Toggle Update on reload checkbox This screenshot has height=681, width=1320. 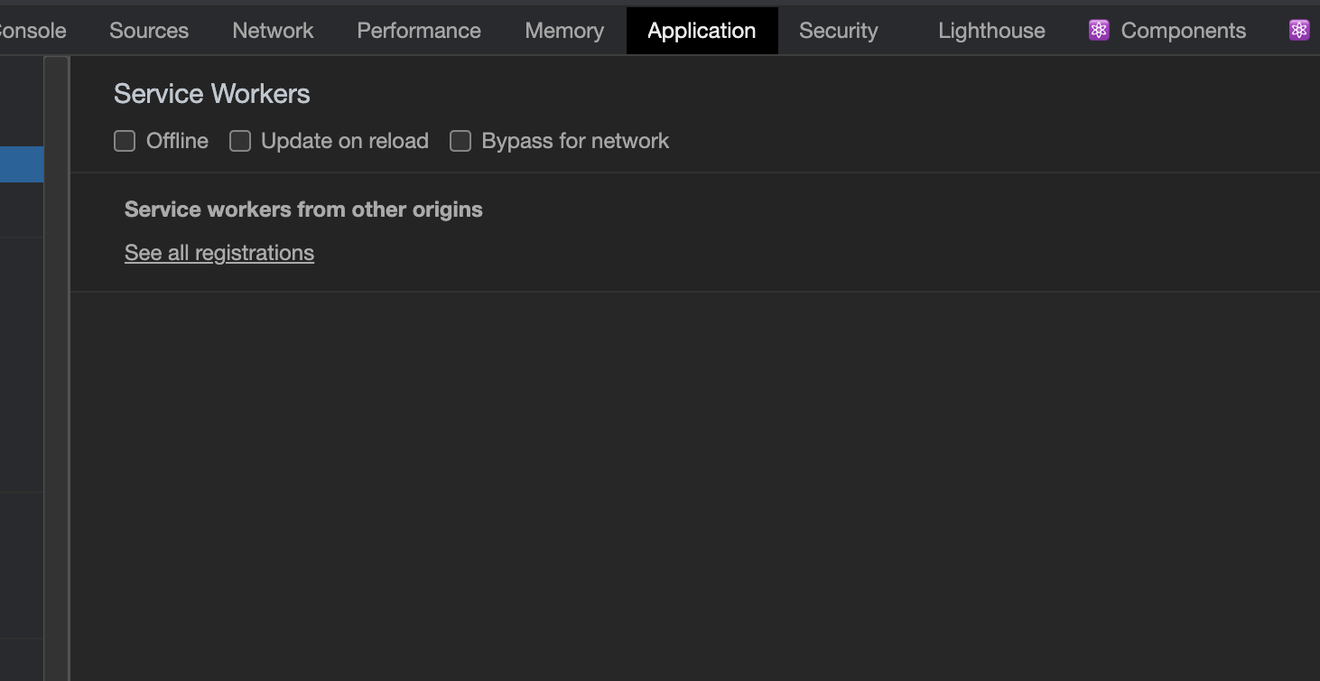pyautogui.click(x=239, y=141)
